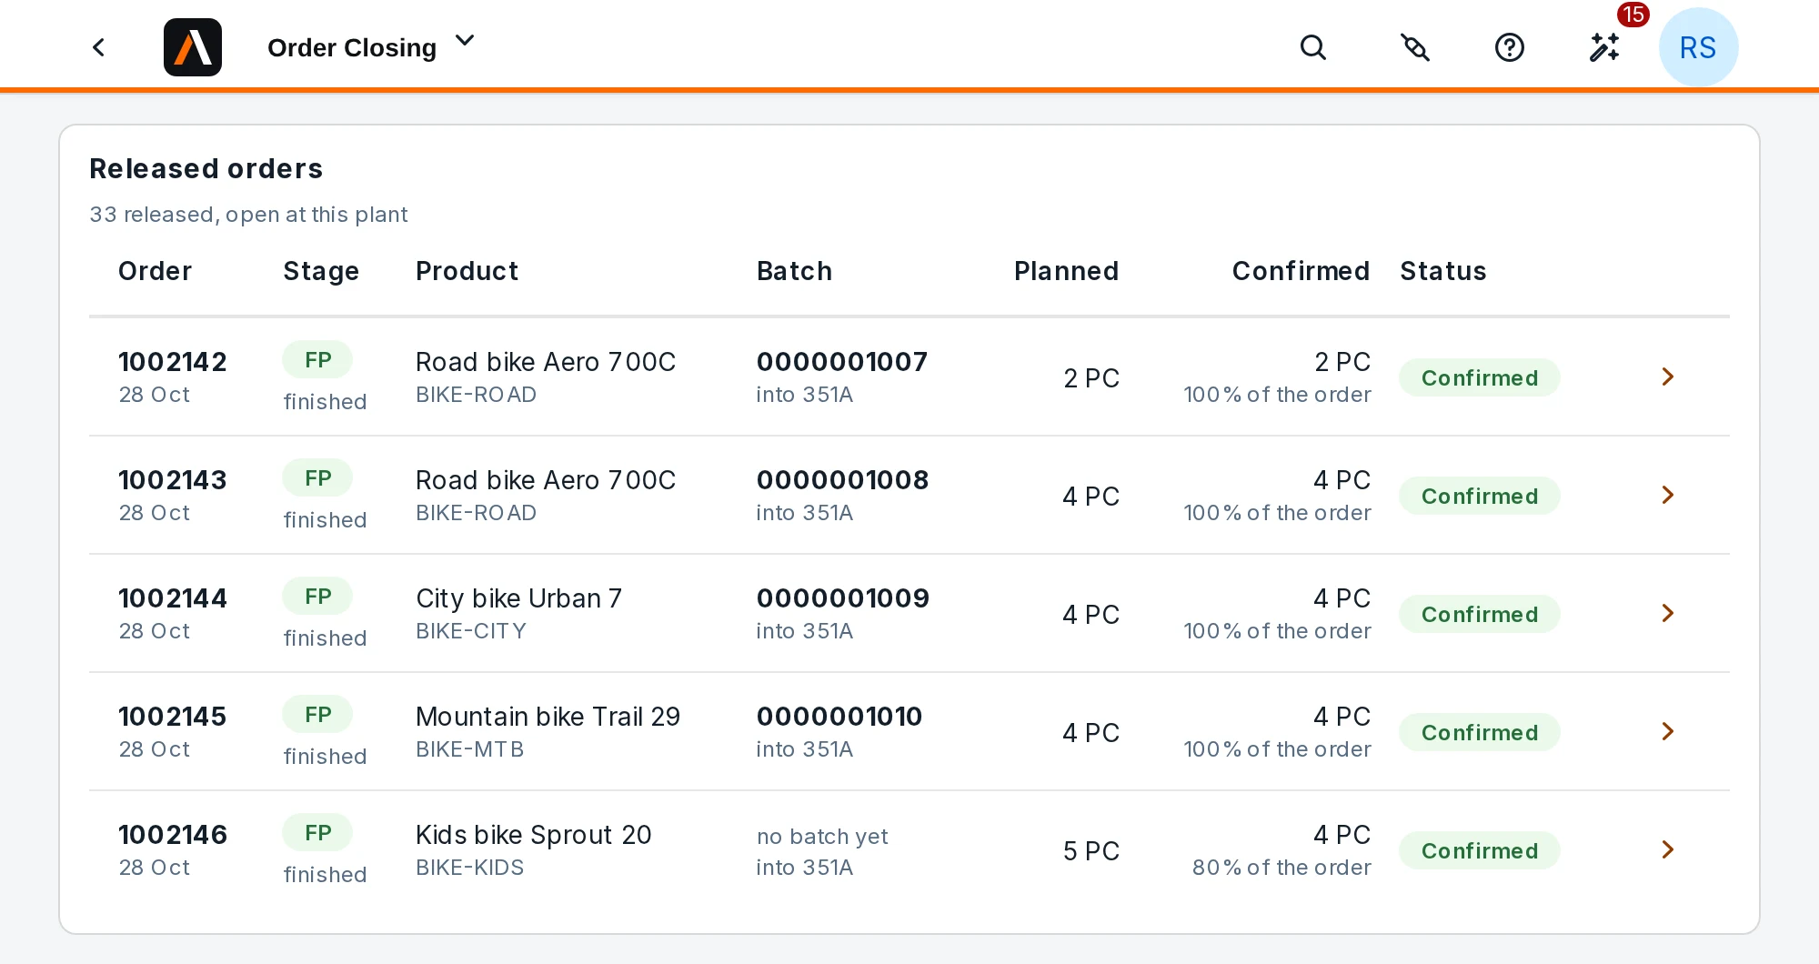Expand order 1002144 row chevron
The width and height of the screenshot is (1819, 964).
(1667, 613)
